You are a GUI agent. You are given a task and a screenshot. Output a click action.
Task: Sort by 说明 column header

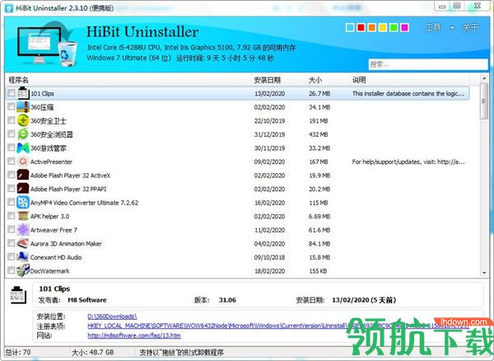359,80
